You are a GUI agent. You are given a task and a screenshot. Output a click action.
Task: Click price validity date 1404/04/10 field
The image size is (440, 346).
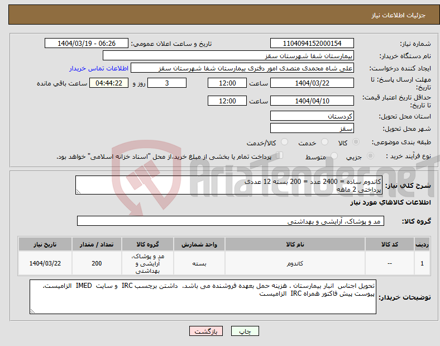pos(312,101)
